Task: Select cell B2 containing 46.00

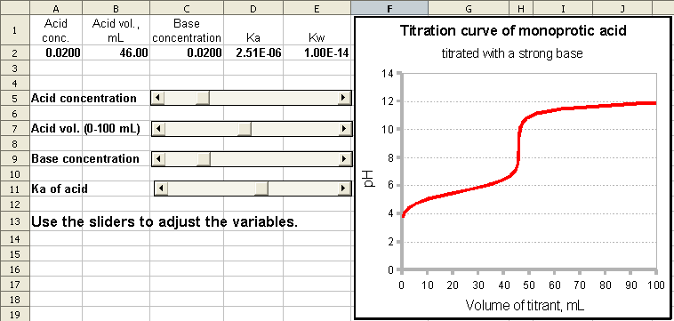Action: click(116, 53)
